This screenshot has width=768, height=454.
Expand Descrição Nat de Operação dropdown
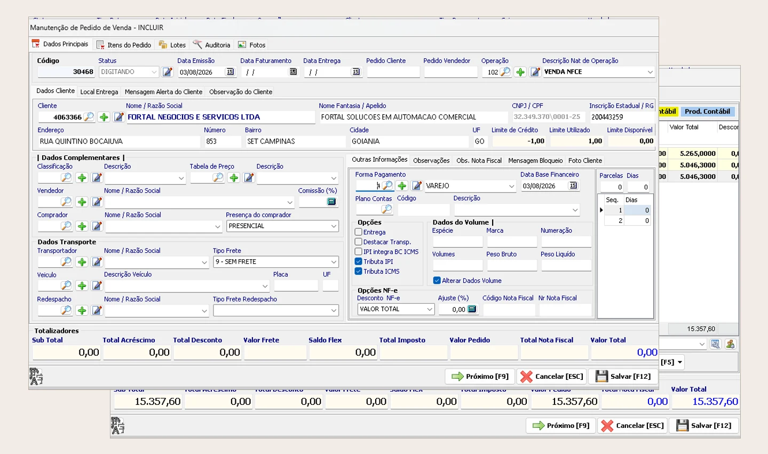coord(650,72)
